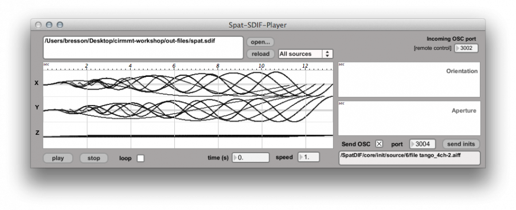The image size is (516, 210).
Task: Zoom window with the third title-bar button
Action: tap(60, 25)
